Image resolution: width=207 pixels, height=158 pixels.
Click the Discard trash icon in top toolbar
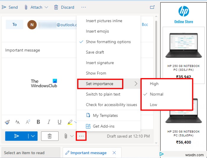click(56, 7)
